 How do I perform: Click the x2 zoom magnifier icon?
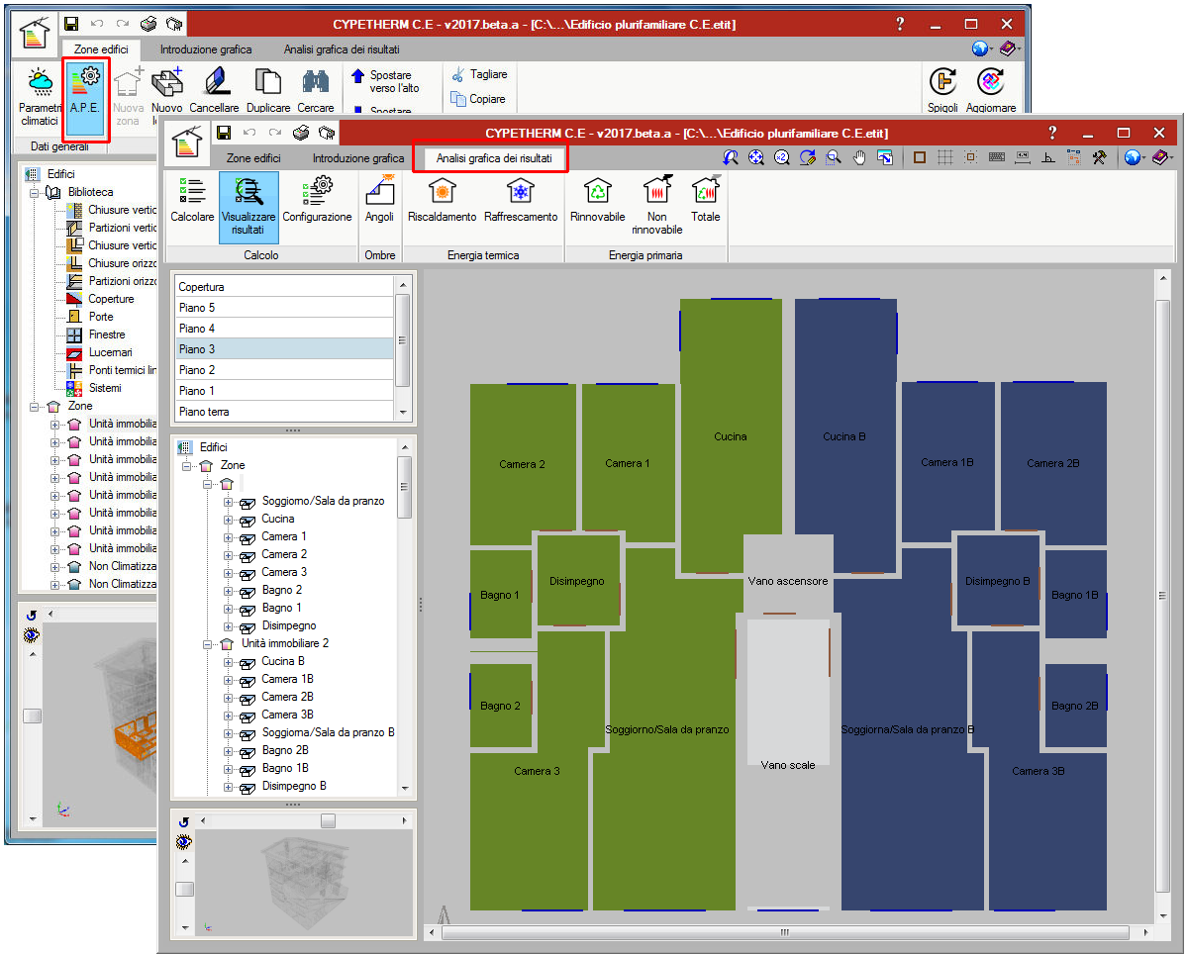(x=782, y=157)
